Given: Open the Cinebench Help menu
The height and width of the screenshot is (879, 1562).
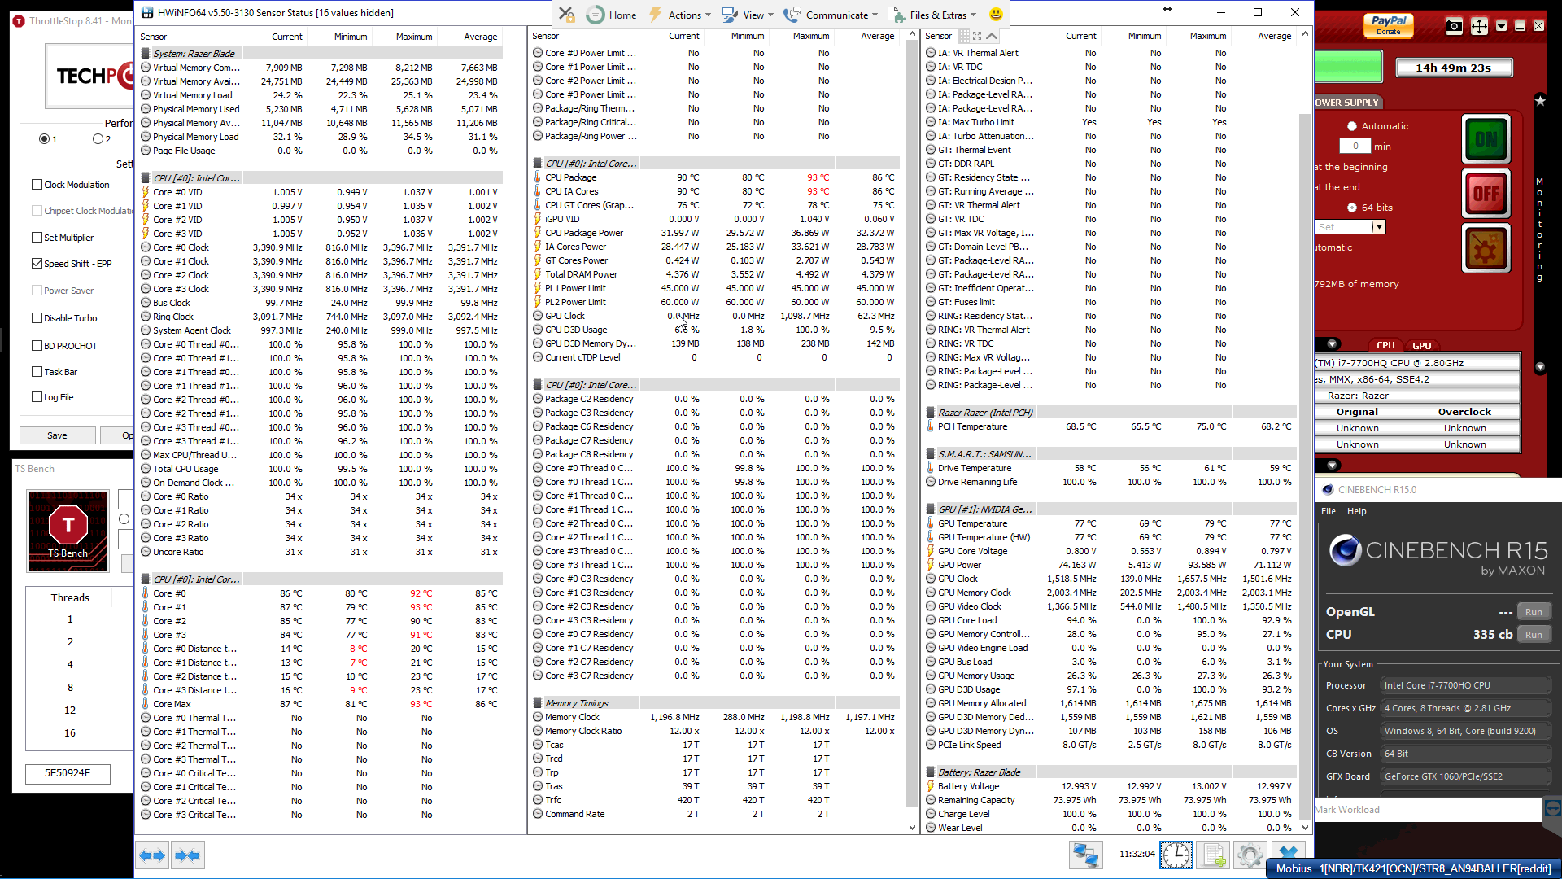Looking at the screenshot, I should pos(1356,511).
